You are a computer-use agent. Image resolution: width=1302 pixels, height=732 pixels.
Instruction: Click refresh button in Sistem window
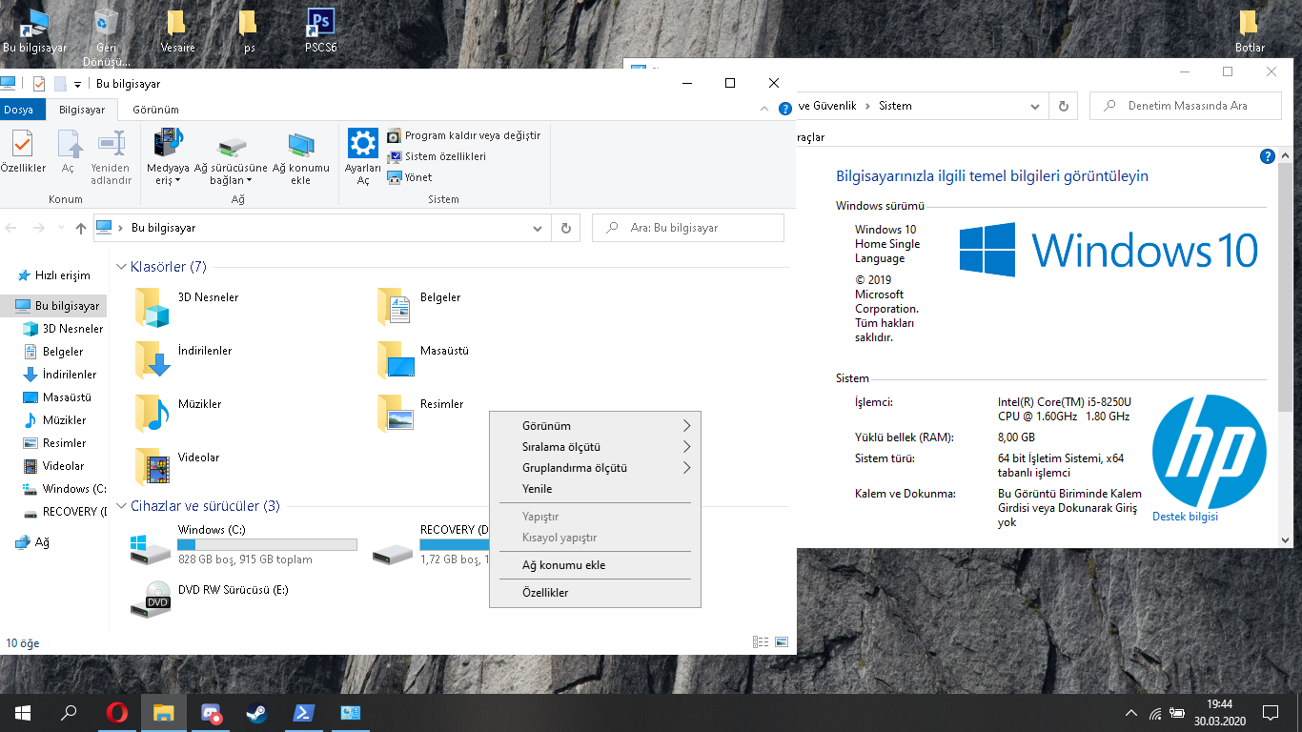[x=1063, y=106]
